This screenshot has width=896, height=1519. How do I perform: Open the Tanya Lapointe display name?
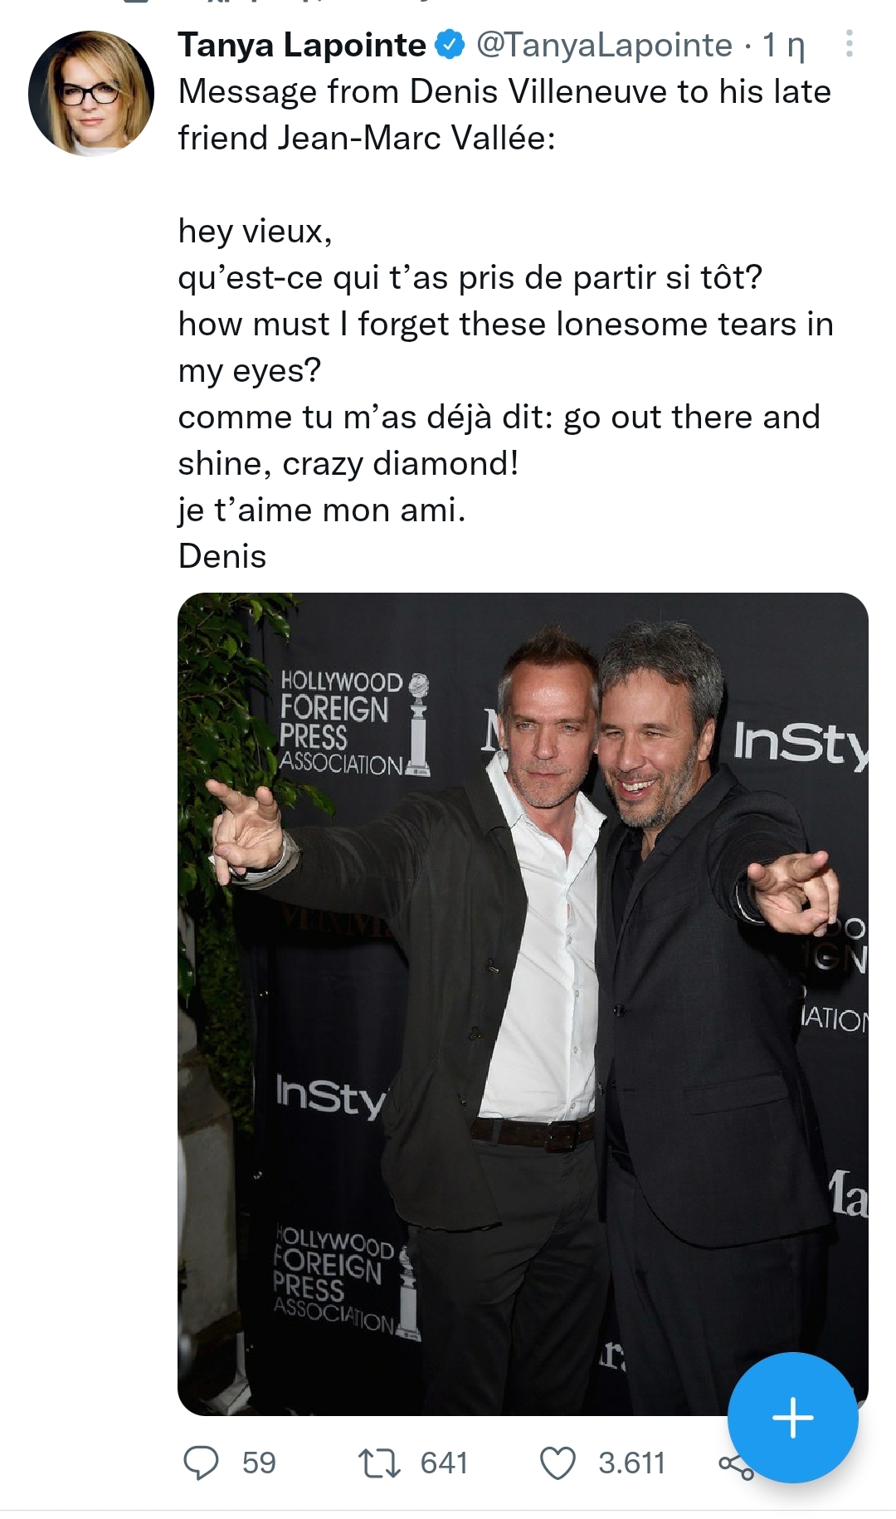point(302,45)
